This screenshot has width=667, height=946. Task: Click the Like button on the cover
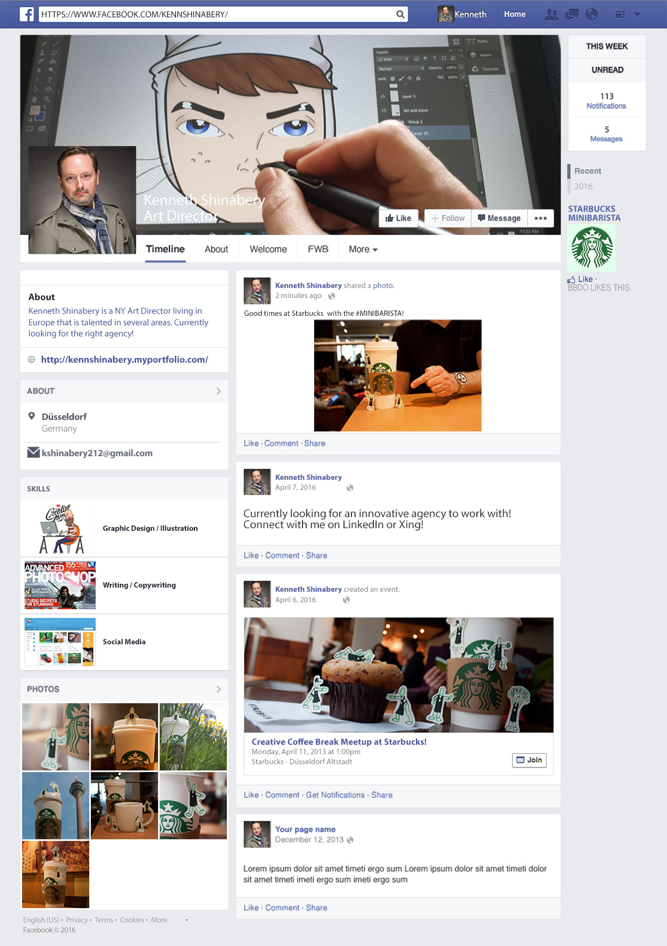(x=399, y=218)
